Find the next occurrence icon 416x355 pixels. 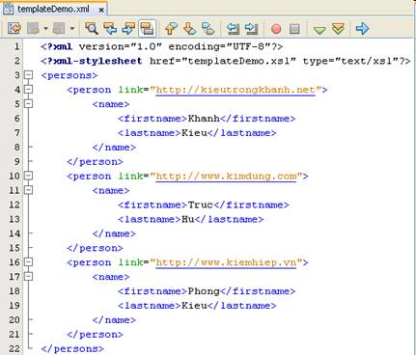[128, 29]
